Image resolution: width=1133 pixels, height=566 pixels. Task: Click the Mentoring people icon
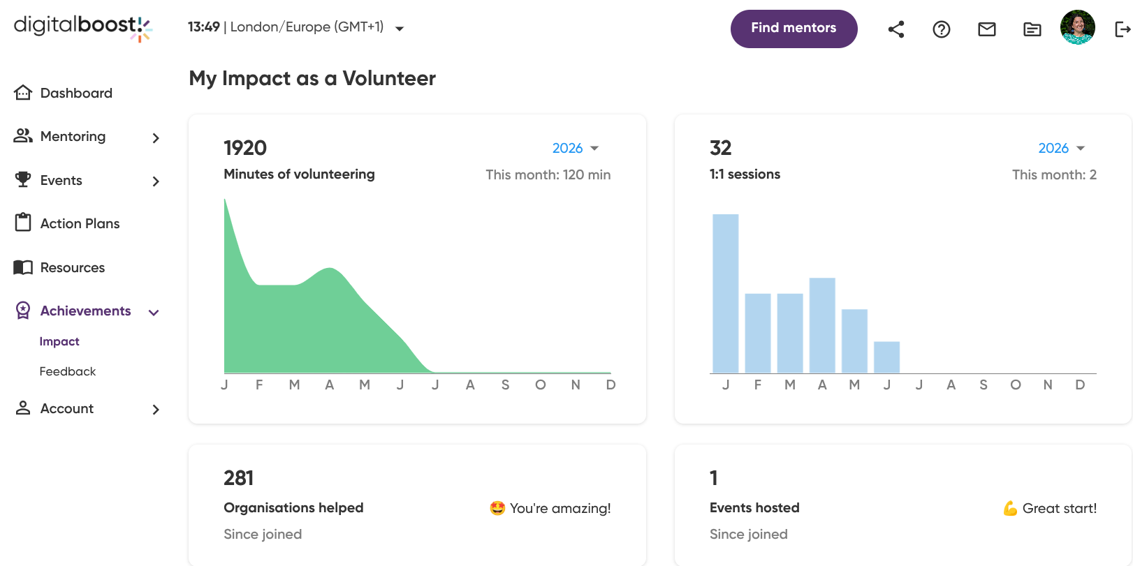point(23,136)
